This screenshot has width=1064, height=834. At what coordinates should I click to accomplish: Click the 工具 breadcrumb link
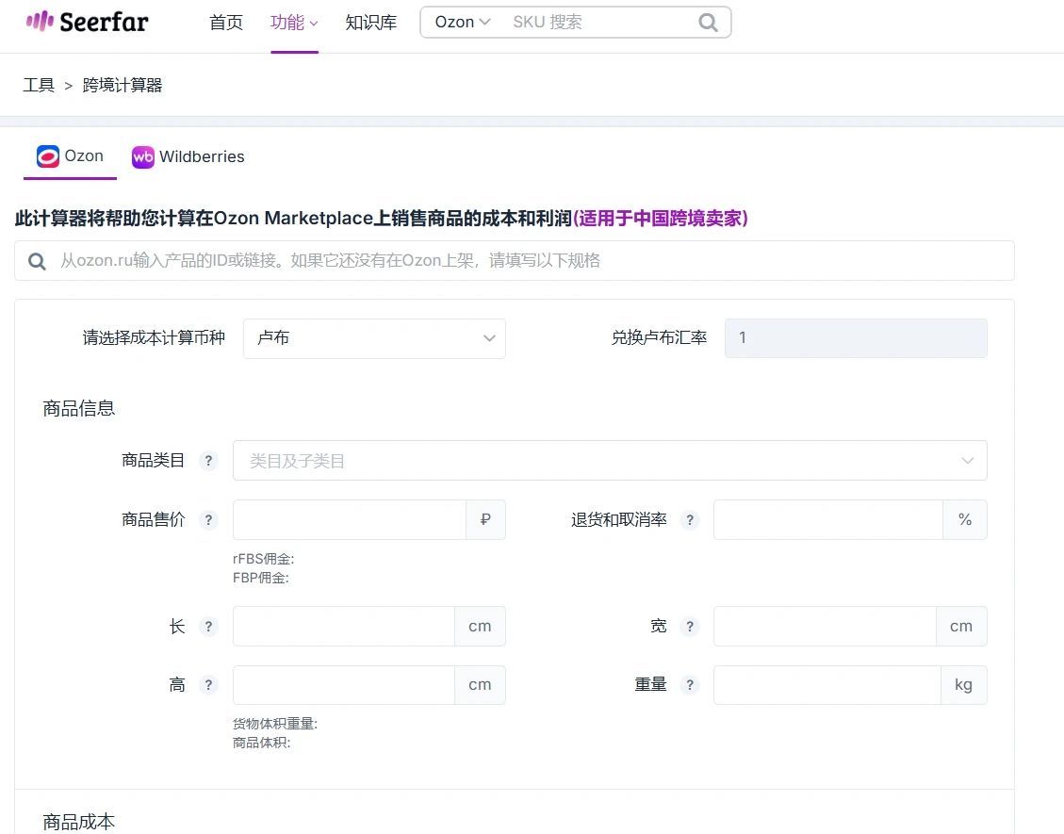click(x=39, y=85)
